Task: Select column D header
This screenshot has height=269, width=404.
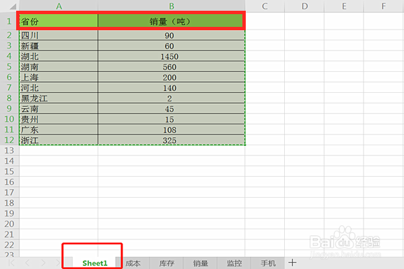Action: coord(304,6)
